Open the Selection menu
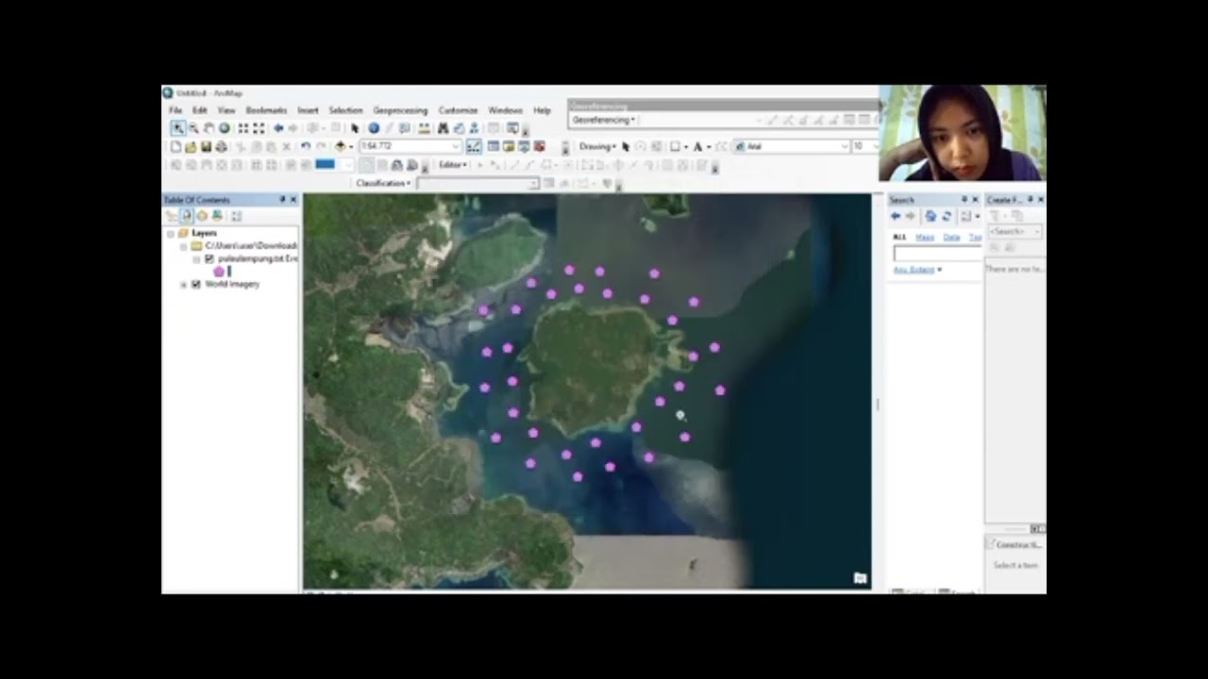This screenshot has height=679, width=1208. (345, 110)
